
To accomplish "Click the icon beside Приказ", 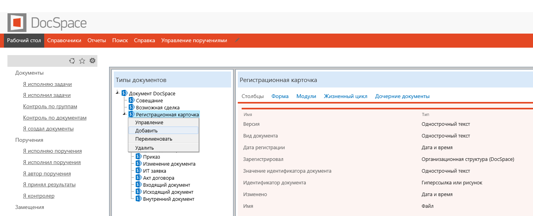I will [x=139, y=157].
